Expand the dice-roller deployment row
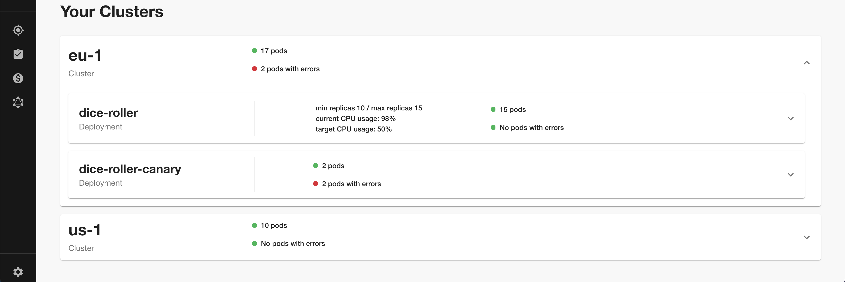The image size is (845, 282). 790,118
